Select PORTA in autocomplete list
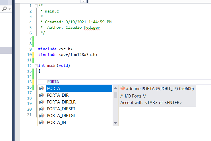This screenshot has width=211, height=141. tap(79, 88)
